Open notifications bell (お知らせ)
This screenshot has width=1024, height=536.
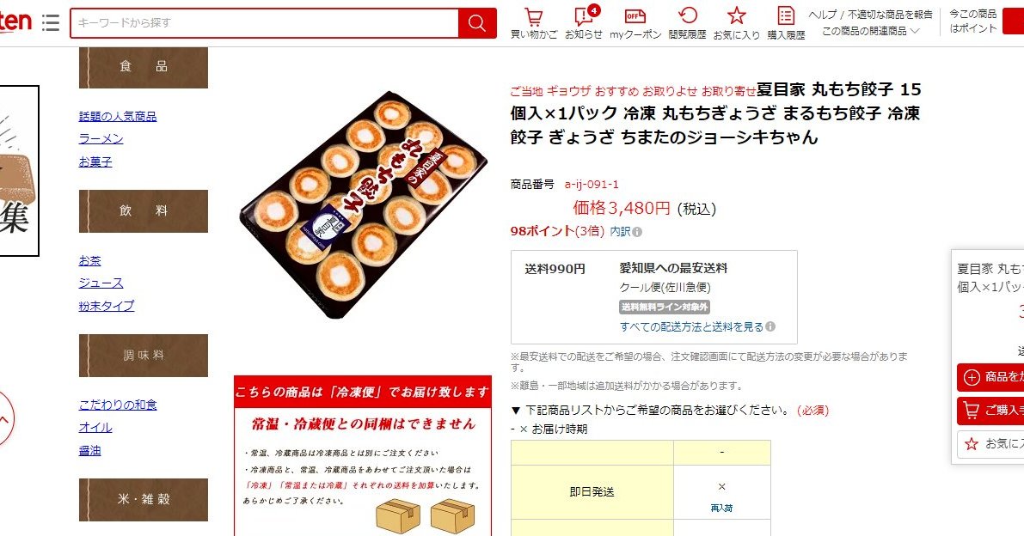pos(584,23)
